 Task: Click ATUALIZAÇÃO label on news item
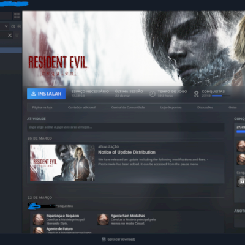tap(108, 146)
